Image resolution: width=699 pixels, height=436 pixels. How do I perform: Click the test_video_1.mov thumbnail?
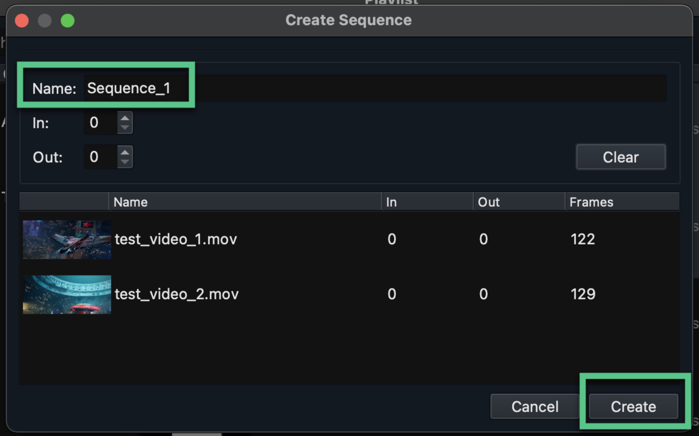point(67,239)
